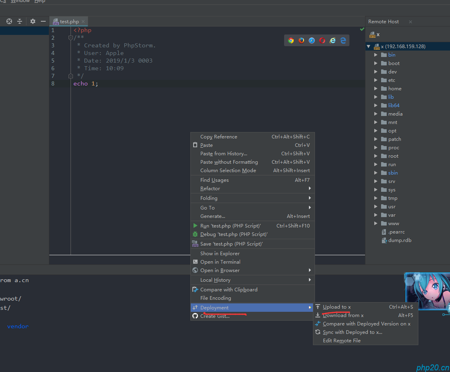The width and height of the screenshot is (450, 372).
Task: Toggle code fold marker at doc comment
Action: [x=71, y=38]
